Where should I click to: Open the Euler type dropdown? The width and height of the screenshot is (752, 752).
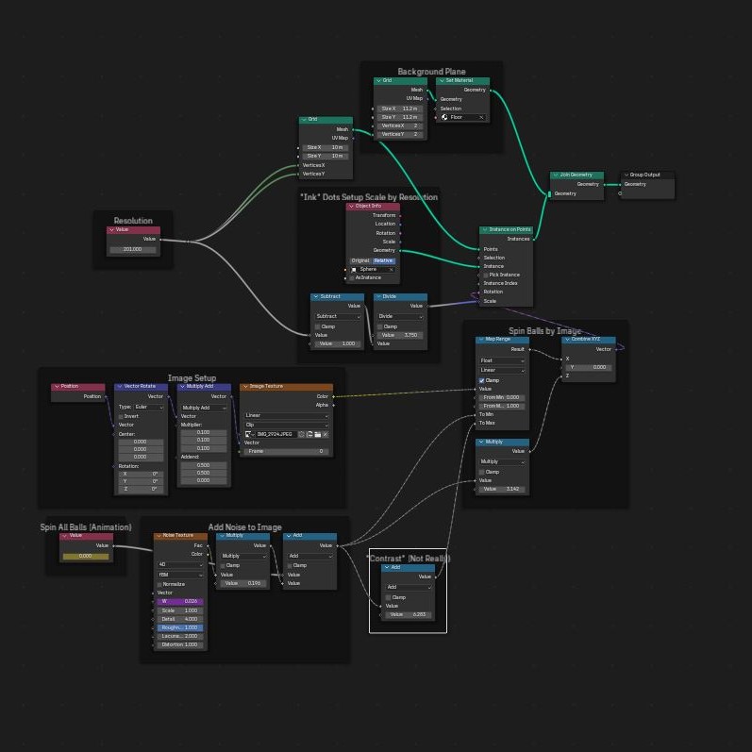[x=150, y=407]
